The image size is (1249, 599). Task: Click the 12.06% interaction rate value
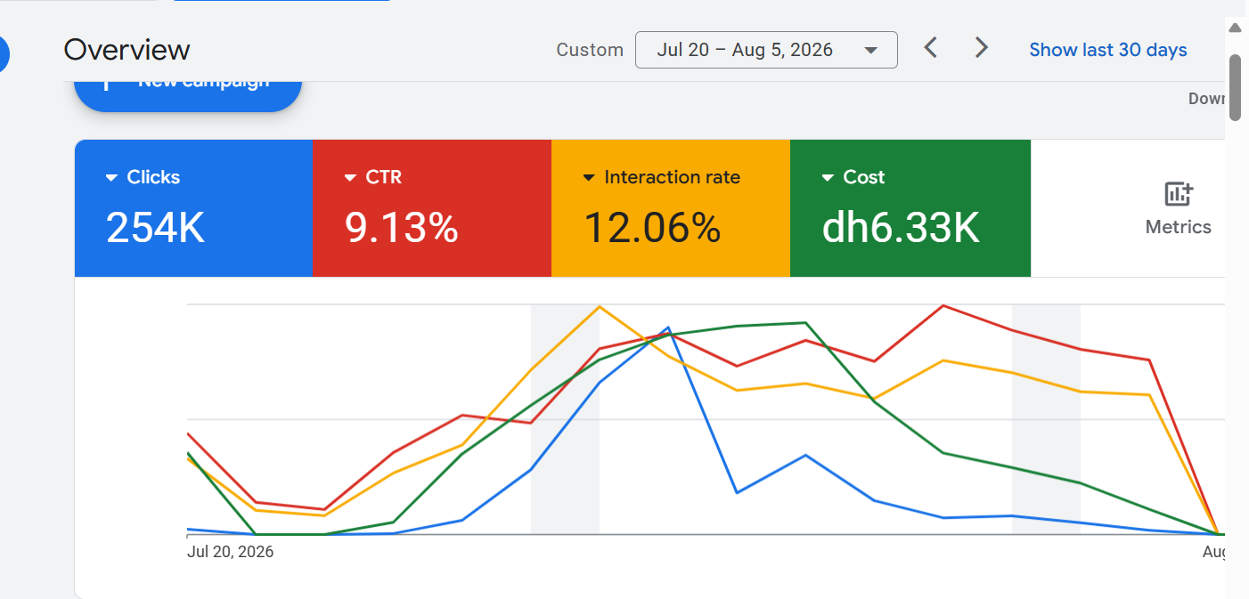(x=652, y=227)
